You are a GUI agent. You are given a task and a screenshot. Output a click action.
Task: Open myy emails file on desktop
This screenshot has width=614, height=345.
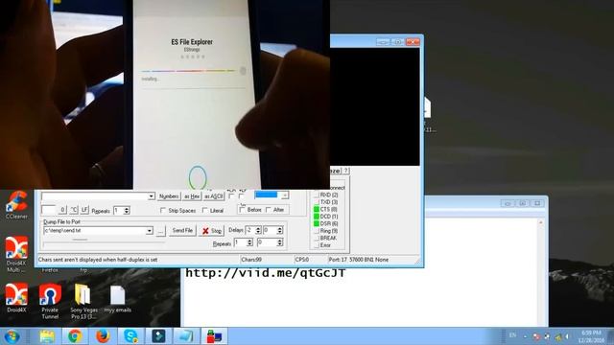tap(117, 299)
